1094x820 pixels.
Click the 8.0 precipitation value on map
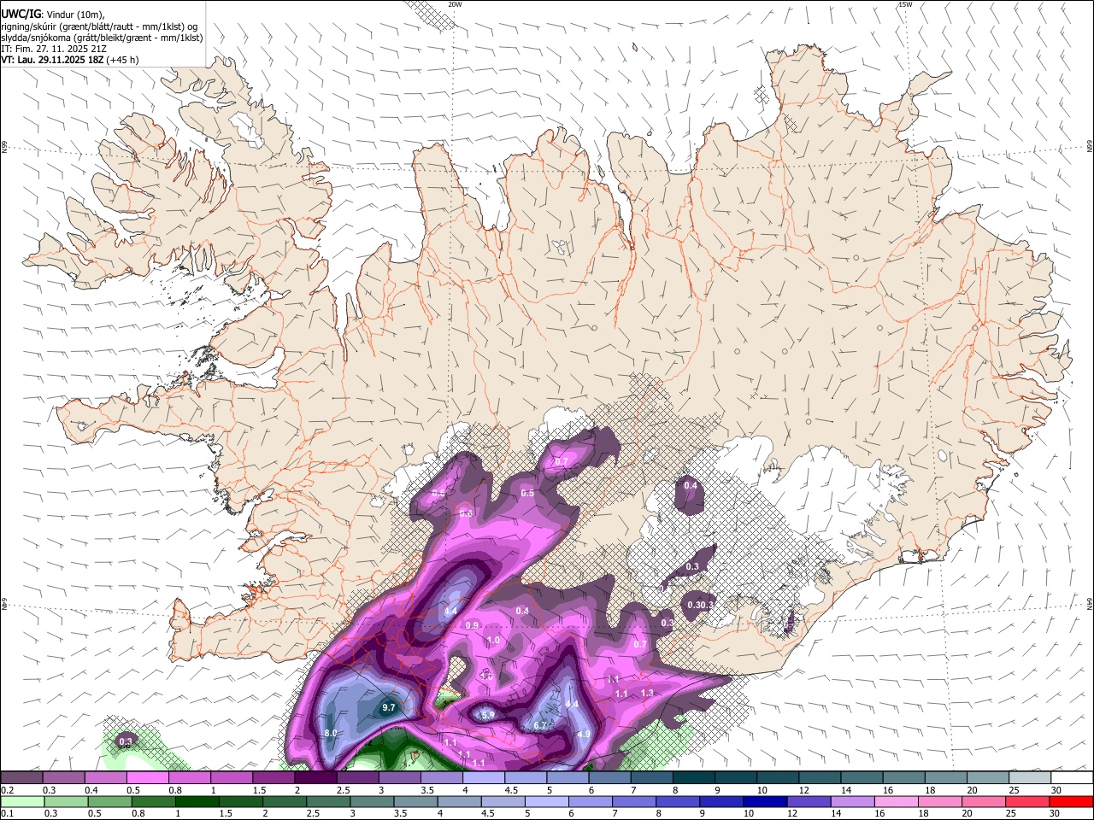click(331, 734)
